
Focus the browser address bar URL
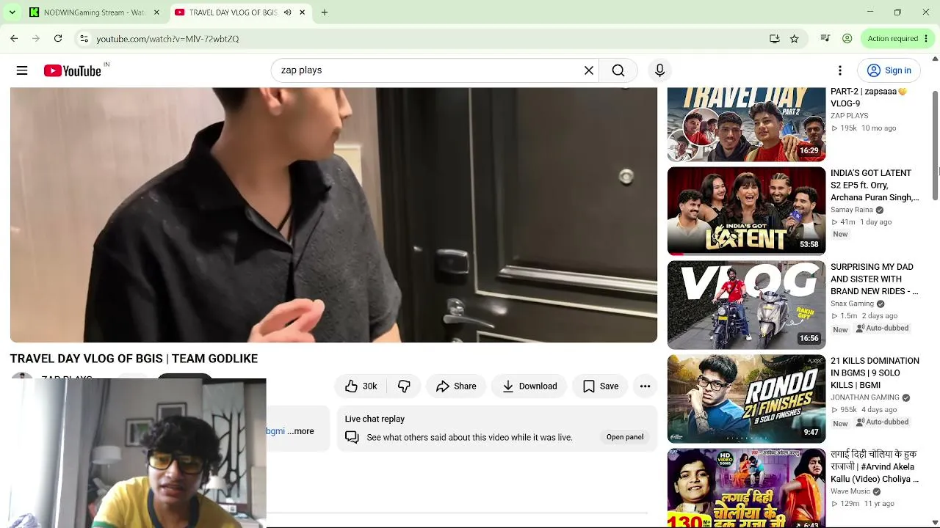[167, 39]
